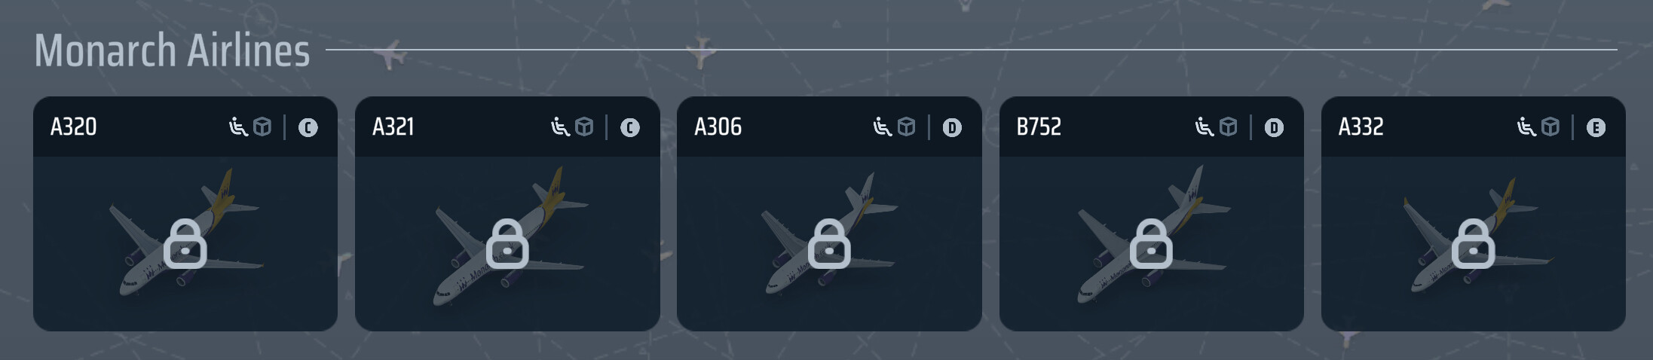
Task: Click the lock icon on the B752 card
Action: [1151, 244]
